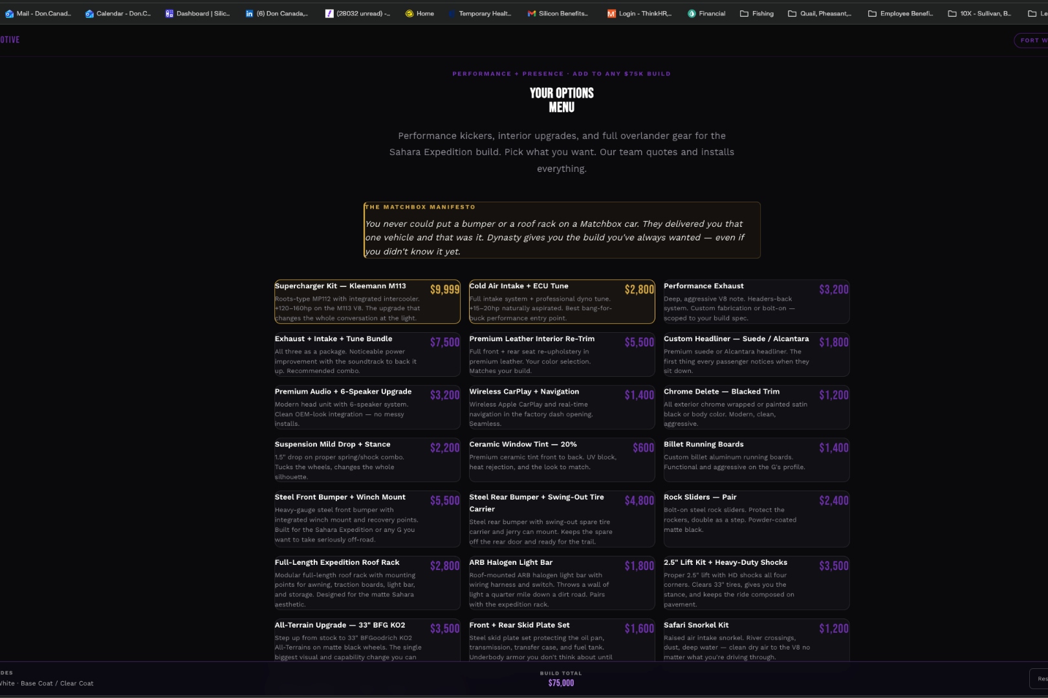Viewport: 1048px width, 698px height.
Task: Open the LinkedIn Don Canada bookmark icon
Action: tap(249, 14)
